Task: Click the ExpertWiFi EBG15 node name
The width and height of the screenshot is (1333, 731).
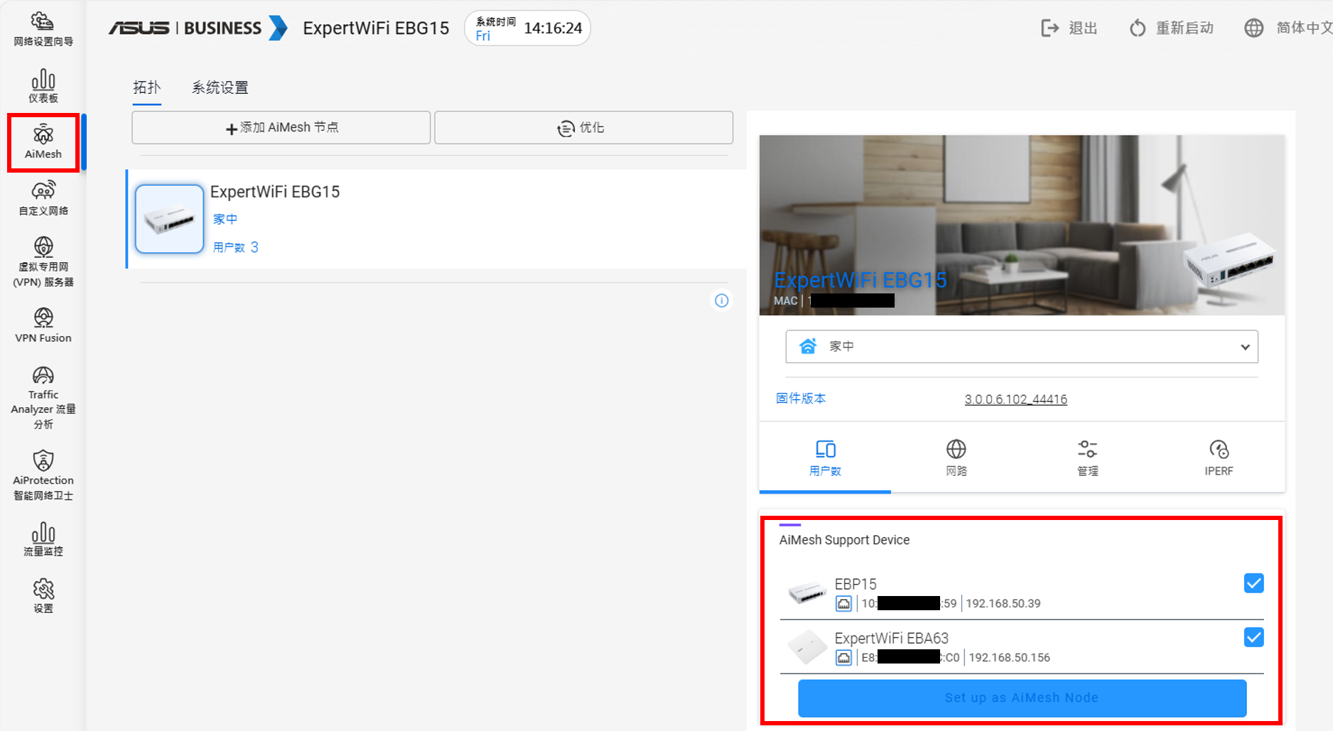Action: 275,192
